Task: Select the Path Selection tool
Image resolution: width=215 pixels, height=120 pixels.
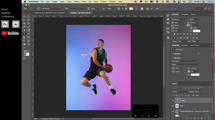Action: [x=24, y=37]
